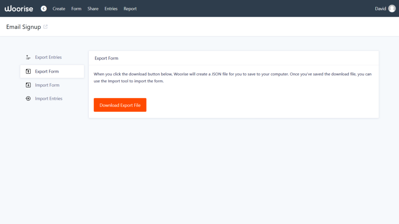Open the Email Signup external link icon
The image size is (399, 224).
click(x=46, y=26)
